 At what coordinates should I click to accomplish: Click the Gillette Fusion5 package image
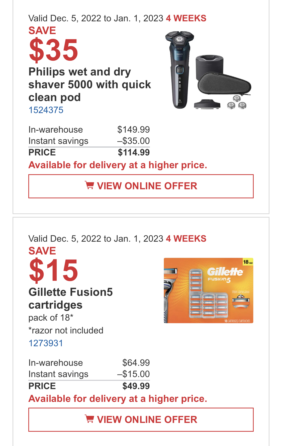[x=209, y=290]
